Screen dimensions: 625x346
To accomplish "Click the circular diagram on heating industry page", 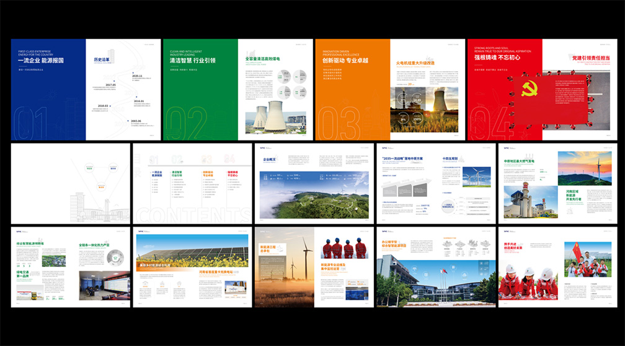I will point(115,259).
